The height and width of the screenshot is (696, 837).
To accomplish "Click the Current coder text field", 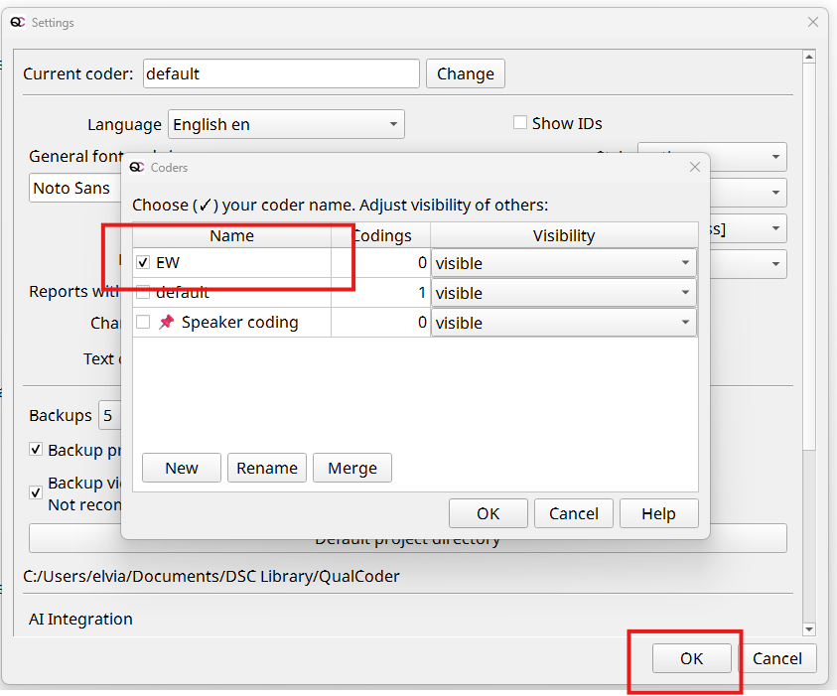I will pyautogui.click(x=281, y=73).
